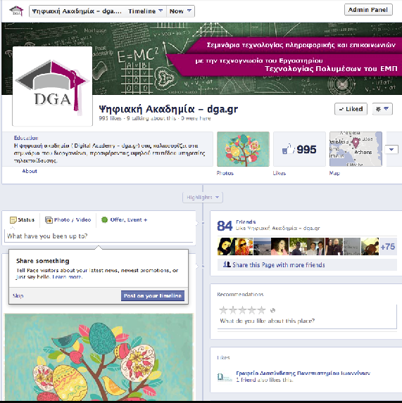Click Post on your timeline button
402x403 pixels.
point(153,296)
